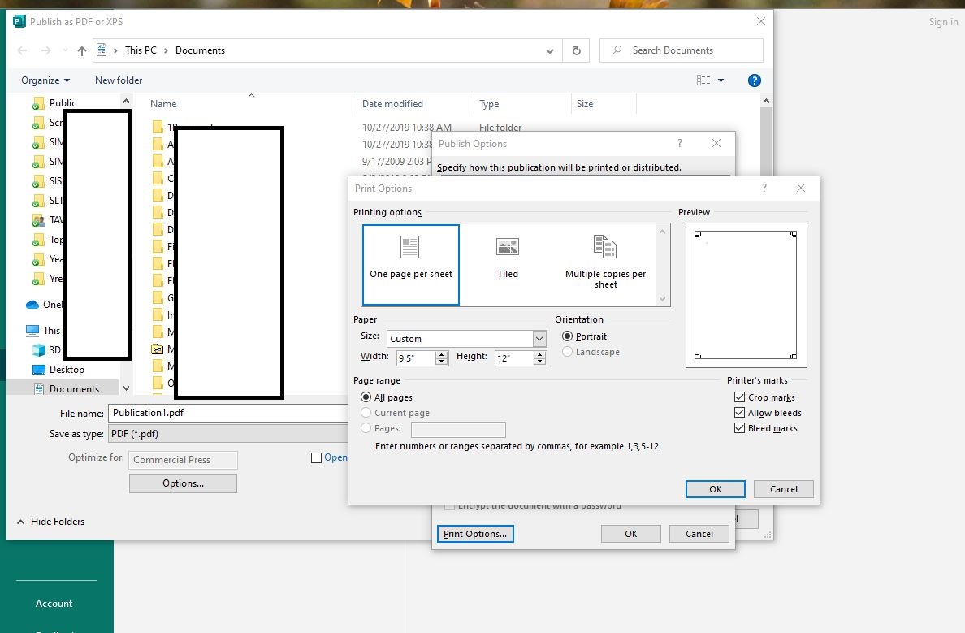
Task: Sort files by Size column
Action: [x=585, y=103]
